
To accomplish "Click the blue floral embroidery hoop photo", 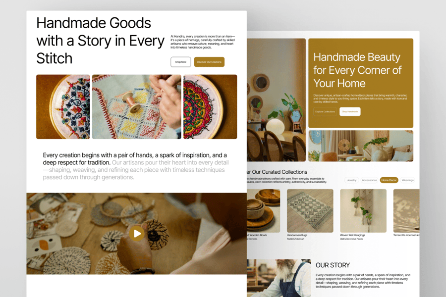I will coord(63,107).
